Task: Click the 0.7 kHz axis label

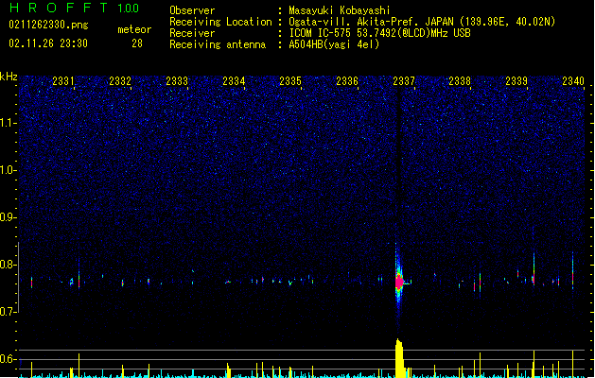Action: (x=8, y=312)
